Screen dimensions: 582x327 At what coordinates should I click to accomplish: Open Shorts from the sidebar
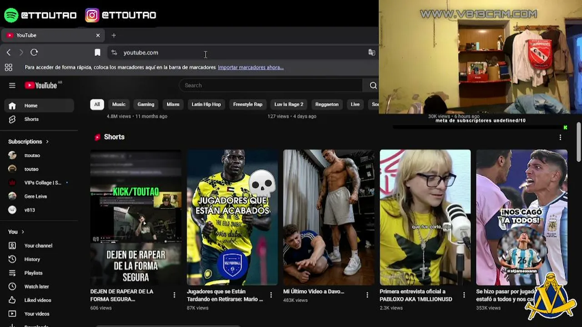39,119
